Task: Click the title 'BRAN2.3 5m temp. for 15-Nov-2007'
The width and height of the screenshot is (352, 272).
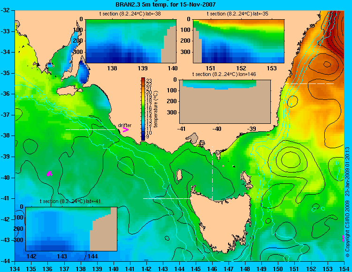Action: [166, 4]
